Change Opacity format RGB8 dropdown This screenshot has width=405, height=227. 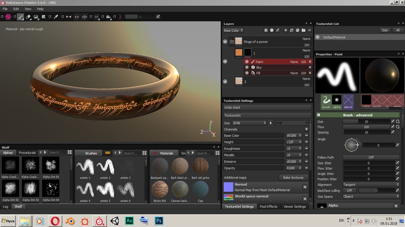point(294,168)
